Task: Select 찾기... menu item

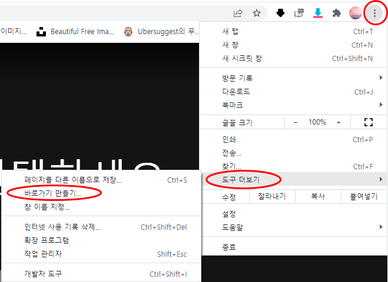Action: click(x=293, y=167)
